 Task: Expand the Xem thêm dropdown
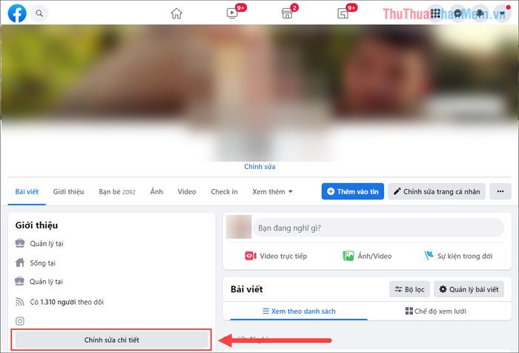(272, 192)
